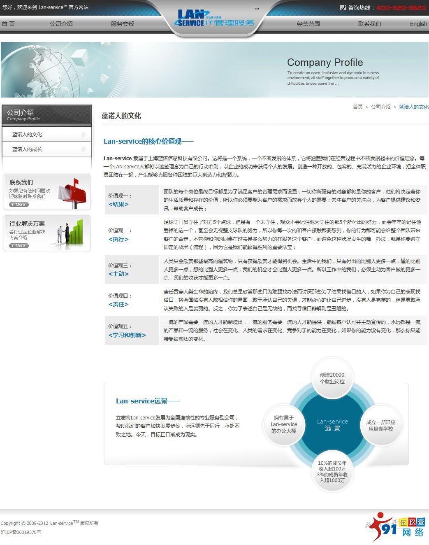Expand 蓝诺人的文化 using its sidebar arrow
The width and height of the screenshot is (429, 545).
pos(84,134)
